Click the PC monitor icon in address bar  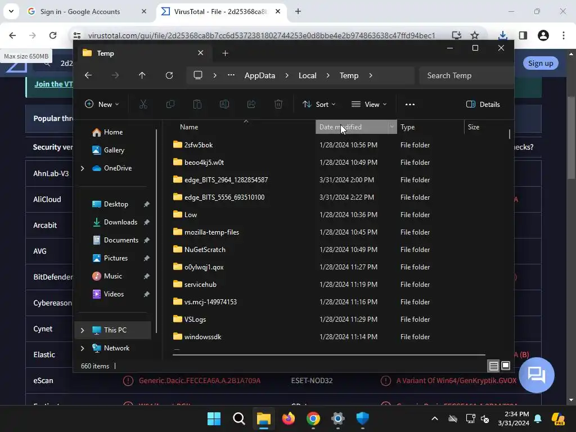[198, 75]
